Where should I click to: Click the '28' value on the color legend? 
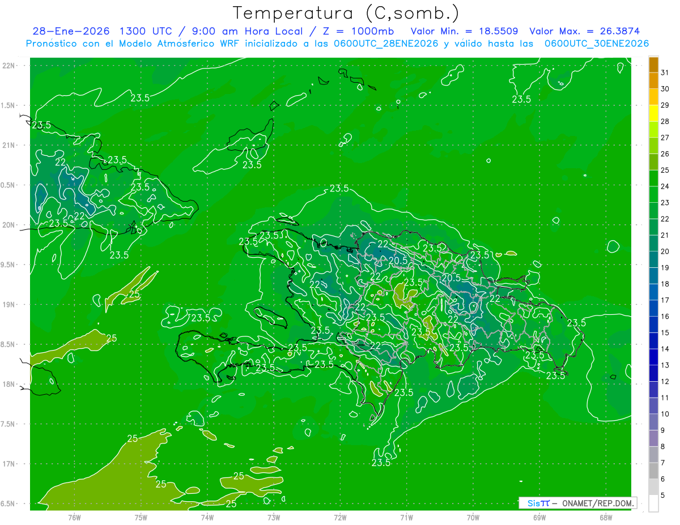(x=665, y=121)
